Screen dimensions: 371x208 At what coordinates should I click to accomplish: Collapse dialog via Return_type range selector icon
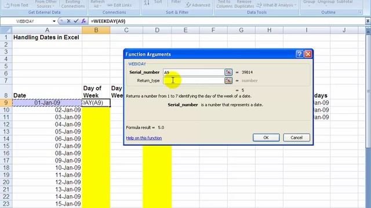228,81
